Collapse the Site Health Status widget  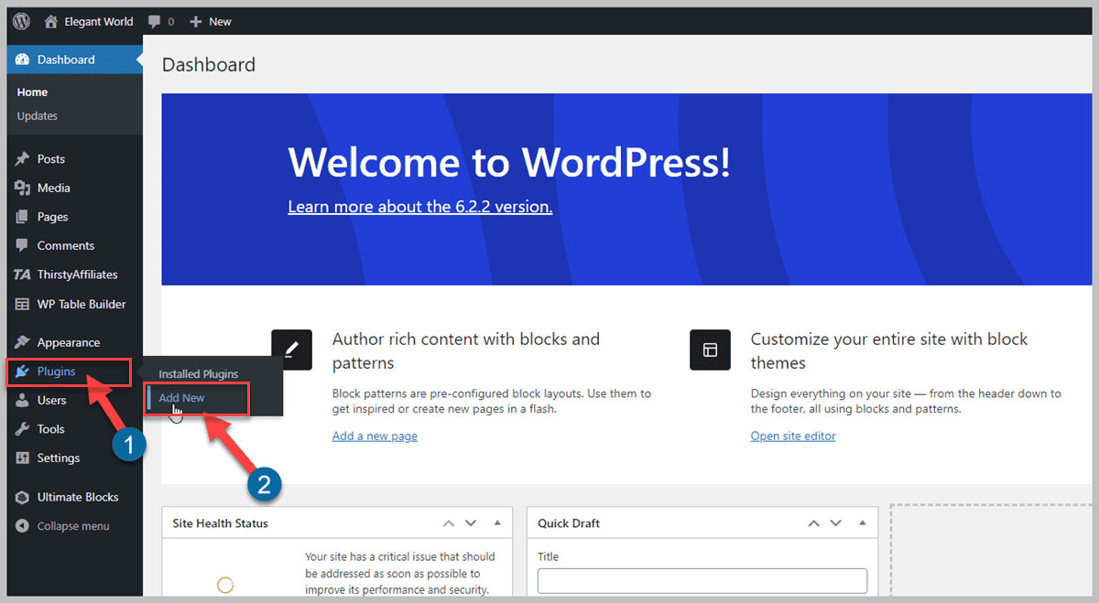(x=497, y=522)
